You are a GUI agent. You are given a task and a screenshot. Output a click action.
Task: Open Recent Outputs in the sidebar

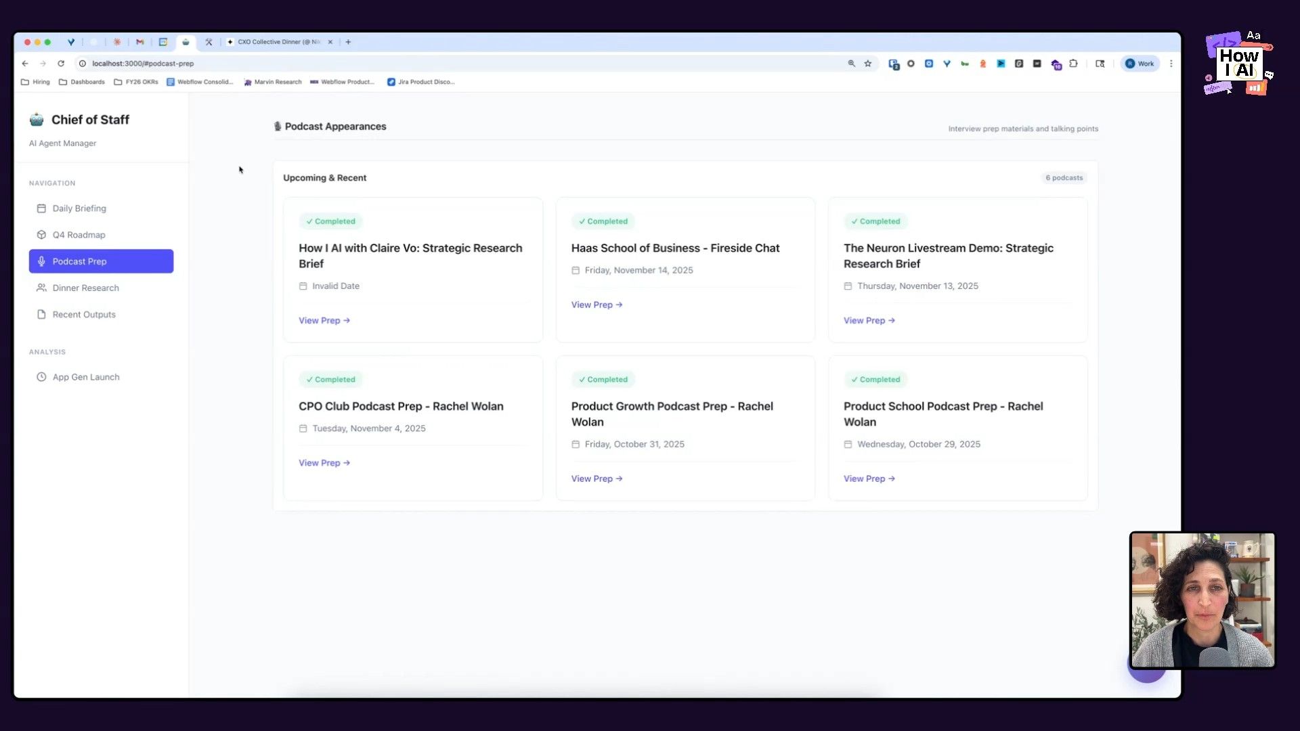pyautogui.click(x=101, y=315)
